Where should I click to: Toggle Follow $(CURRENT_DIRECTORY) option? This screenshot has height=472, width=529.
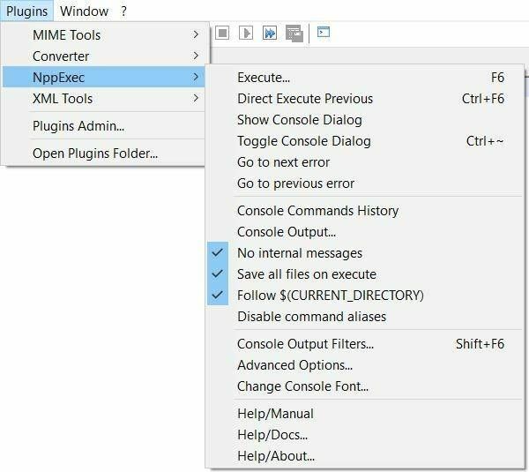[x=365, y=296]
